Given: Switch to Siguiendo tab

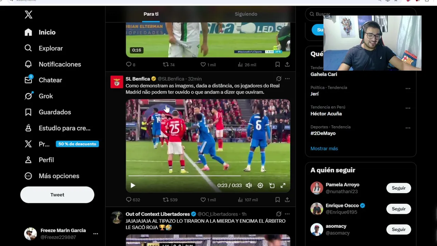Looking at the screenshot, I should (246, 14).
